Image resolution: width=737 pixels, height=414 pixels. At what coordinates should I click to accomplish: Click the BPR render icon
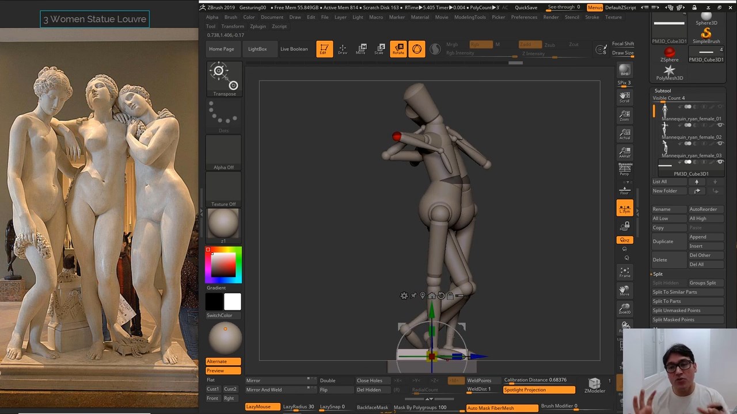[x=625, y=71]
